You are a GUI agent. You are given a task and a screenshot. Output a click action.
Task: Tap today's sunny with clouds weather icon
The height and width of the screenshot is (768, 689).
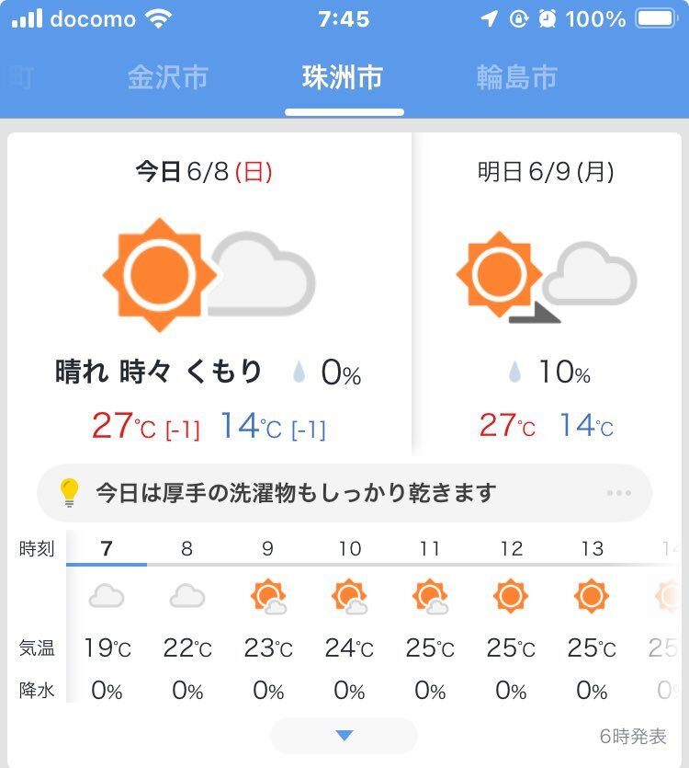click(x=209, y=274)
